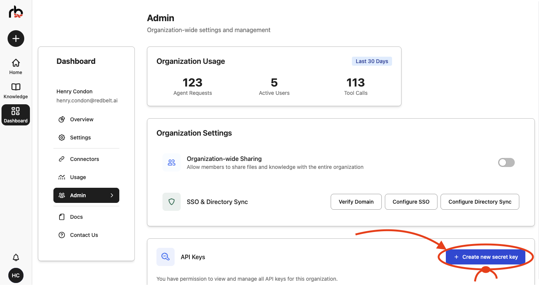
Task: Enable Organization-wide Sharing toggle
Action: click(506, 162)
